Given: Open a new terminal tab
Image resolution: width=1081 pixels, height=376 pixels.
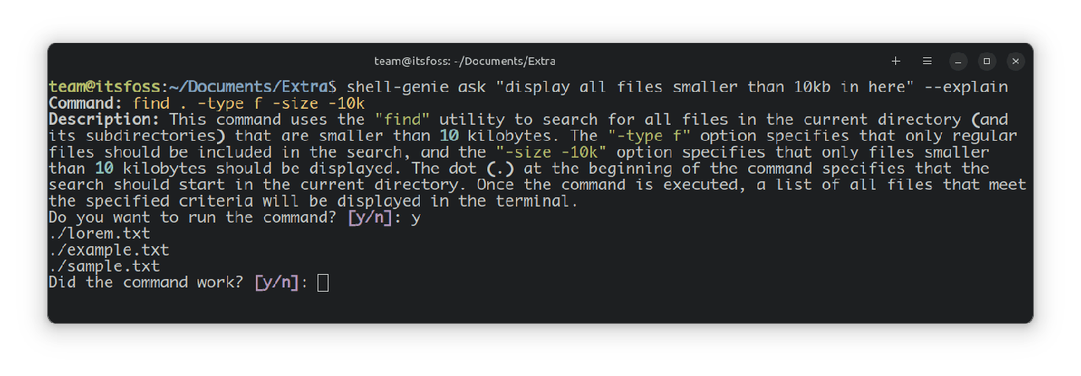Looking at the screenshot, I should [x=896, y=61].
